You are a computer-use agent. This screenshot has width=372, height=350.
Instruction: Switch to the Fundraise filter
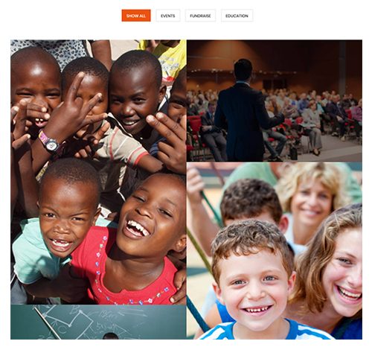click(200, 16)
